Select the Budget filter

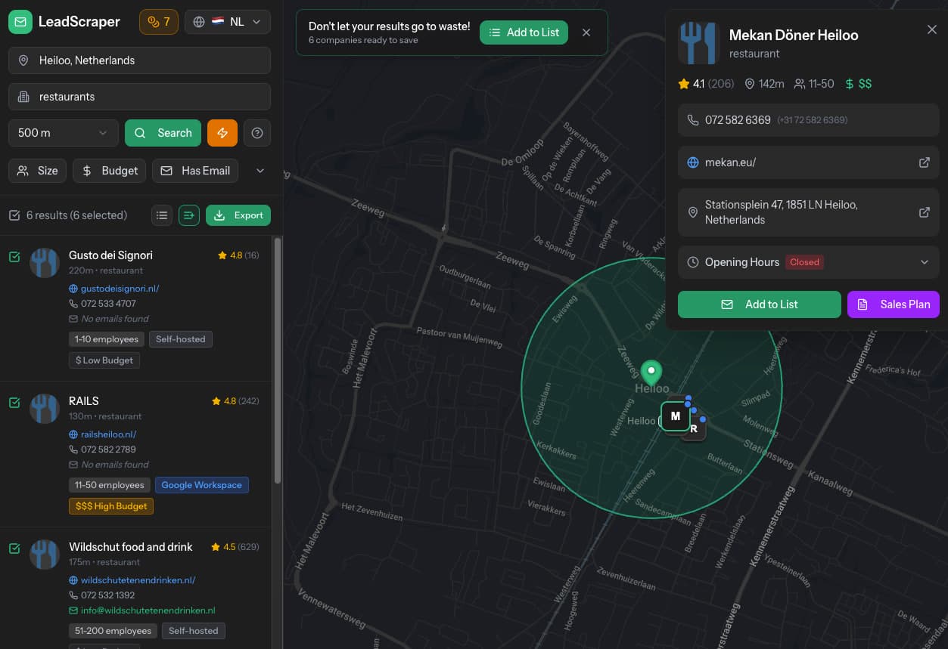coord(110,171)
